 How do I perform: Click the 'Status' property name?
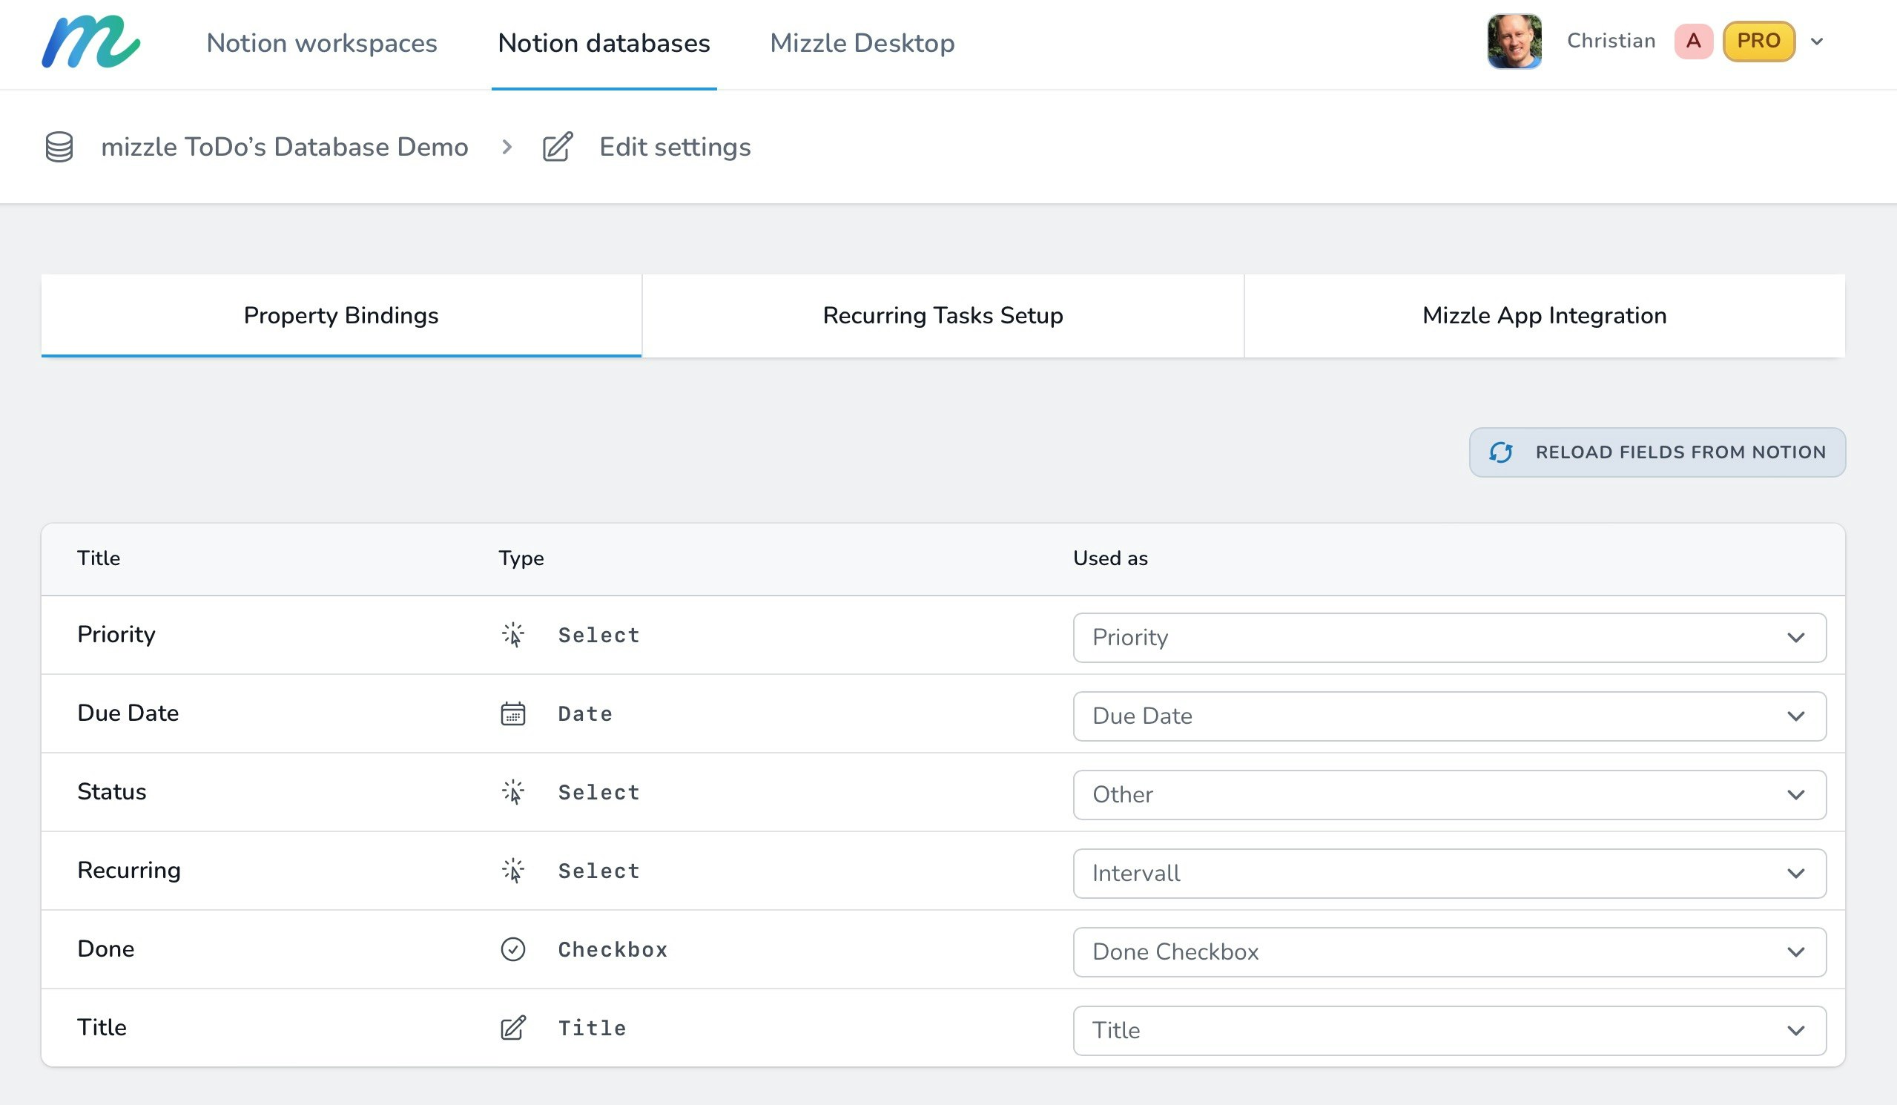111,792
